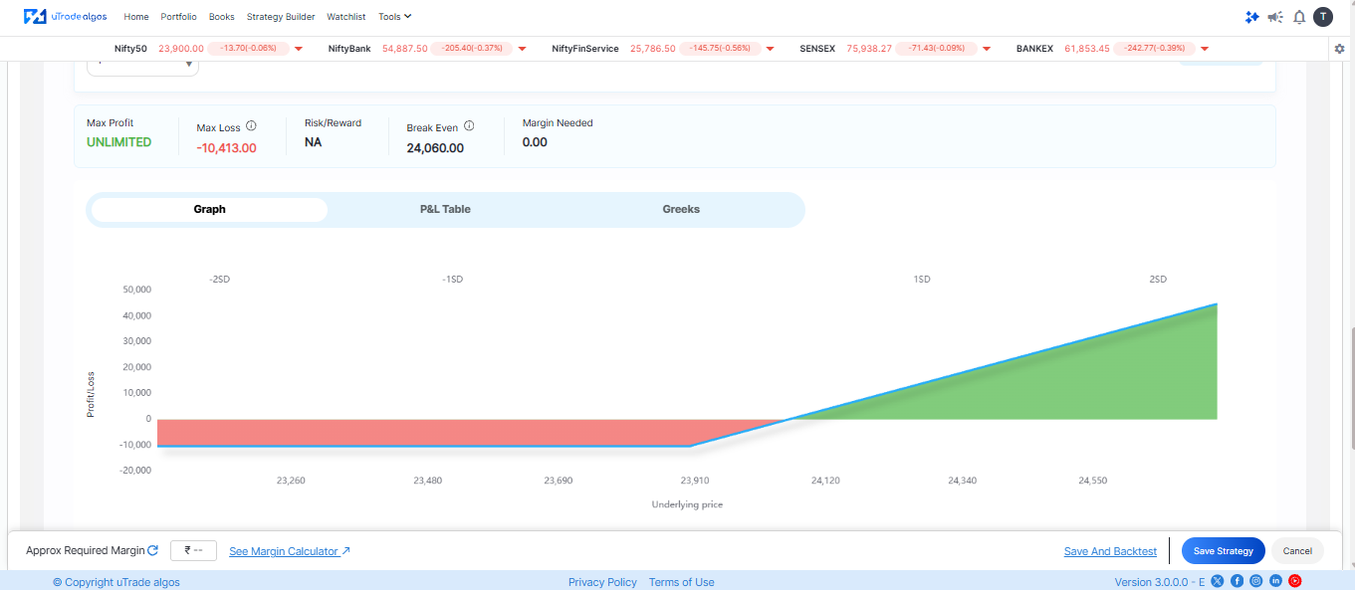
Task: Open the user profile avatar T
Action: click(1323, 17)
